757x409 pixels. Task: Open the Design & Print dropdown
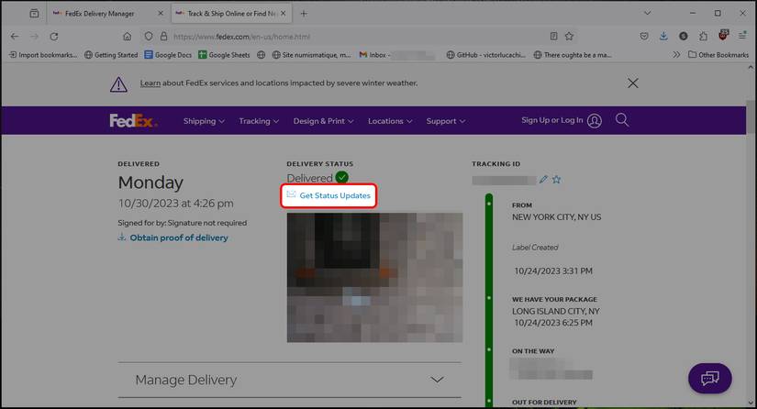pos(324,121)
